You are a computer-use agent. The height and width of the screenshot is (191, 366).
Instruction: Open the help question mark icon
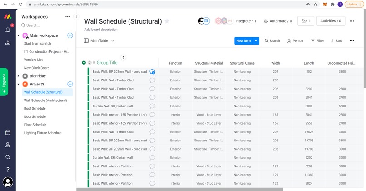(x=8, y=169)
